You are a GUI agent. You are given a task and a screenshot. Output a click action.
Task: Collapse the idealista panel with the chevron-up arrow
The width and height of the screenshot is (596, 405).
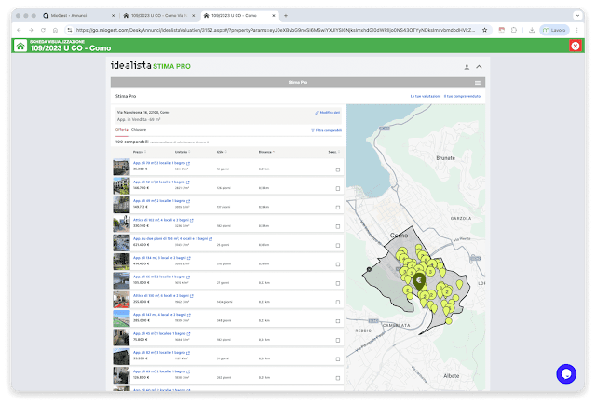pyautogui.click(x=479, y=67)
